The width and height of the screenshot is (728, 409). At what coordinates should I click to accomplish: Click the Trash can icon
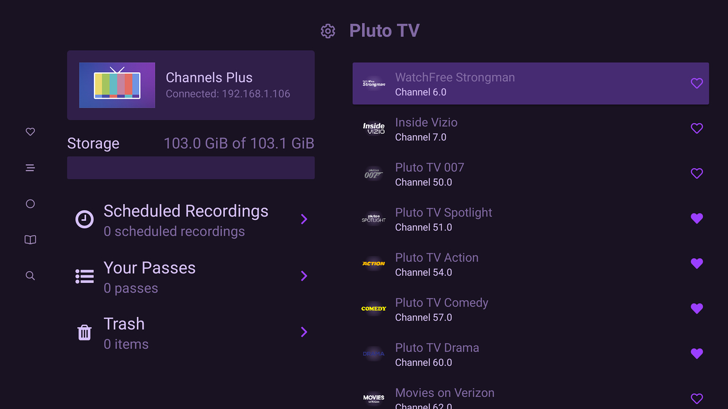click(x=84, y=332)
